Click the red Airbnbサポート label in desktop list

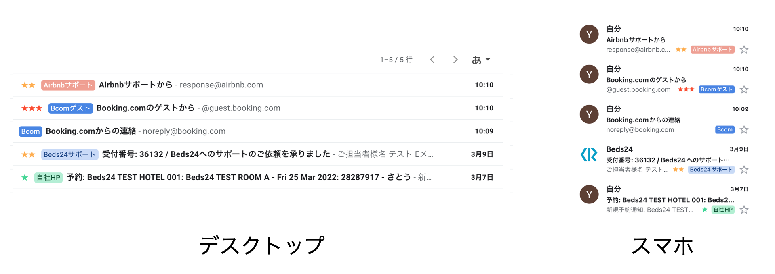pos(68,85)
